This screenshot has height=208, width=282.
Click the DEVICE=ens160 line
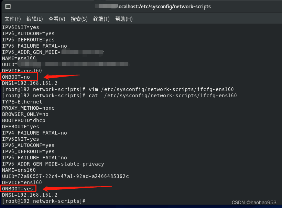21,182
